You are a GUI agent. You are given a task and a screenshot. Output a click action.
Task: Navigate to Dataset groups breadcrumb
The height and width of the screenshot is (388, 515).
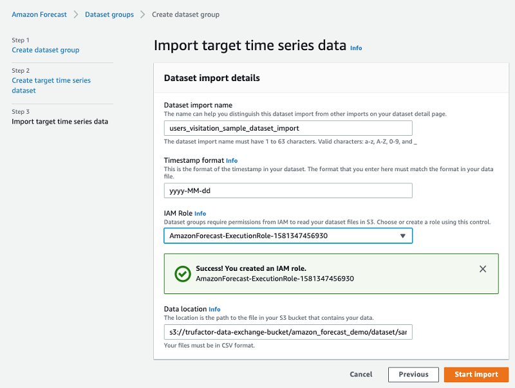tap(109, 15)
